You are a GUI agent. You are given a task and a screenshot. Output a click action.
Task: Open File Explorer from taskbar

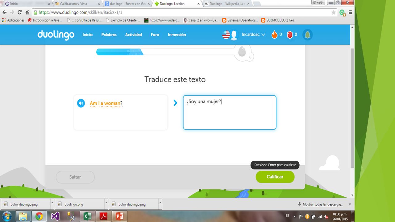click(23, 216)
